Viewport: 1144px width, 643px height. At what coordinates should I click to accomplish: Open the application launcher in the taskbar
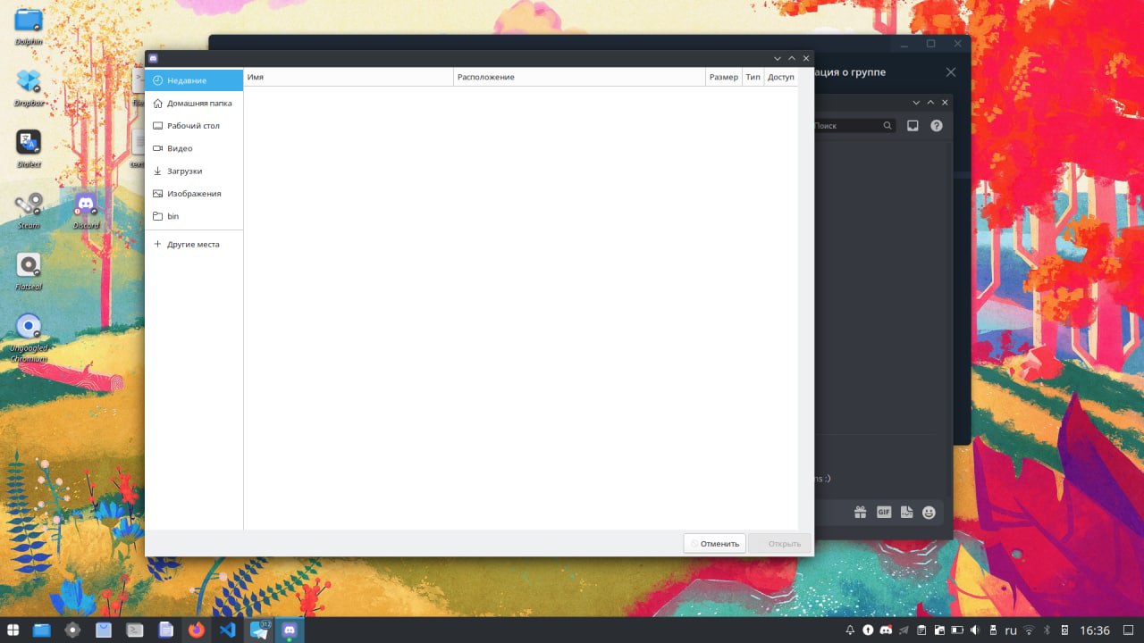(x=13, y=630)
